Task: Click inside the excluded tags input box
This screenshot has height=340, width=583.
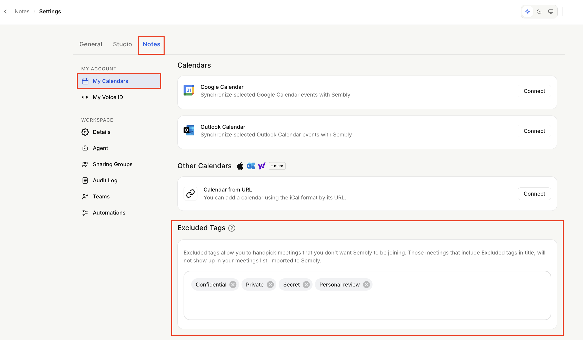Action: [x=367, y=295]
